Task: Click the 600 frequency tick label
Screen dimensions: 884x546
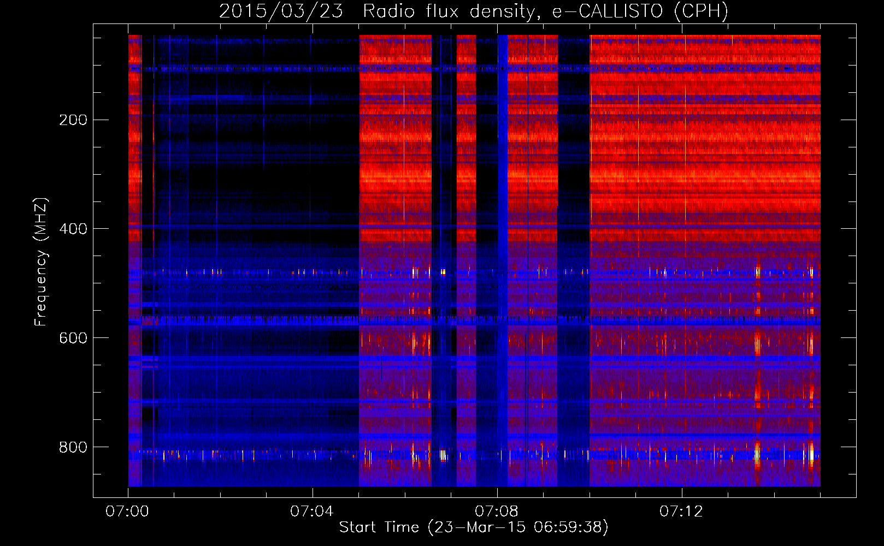Action: [73, 338]
